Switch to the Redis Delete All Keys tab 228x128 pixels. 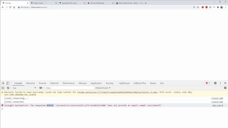tap(129, 3)
